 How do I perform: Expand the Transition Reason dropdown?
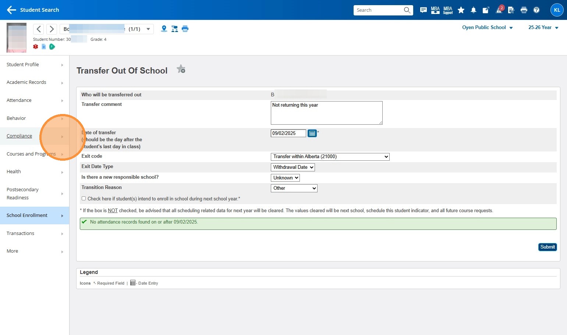(294, 188)
